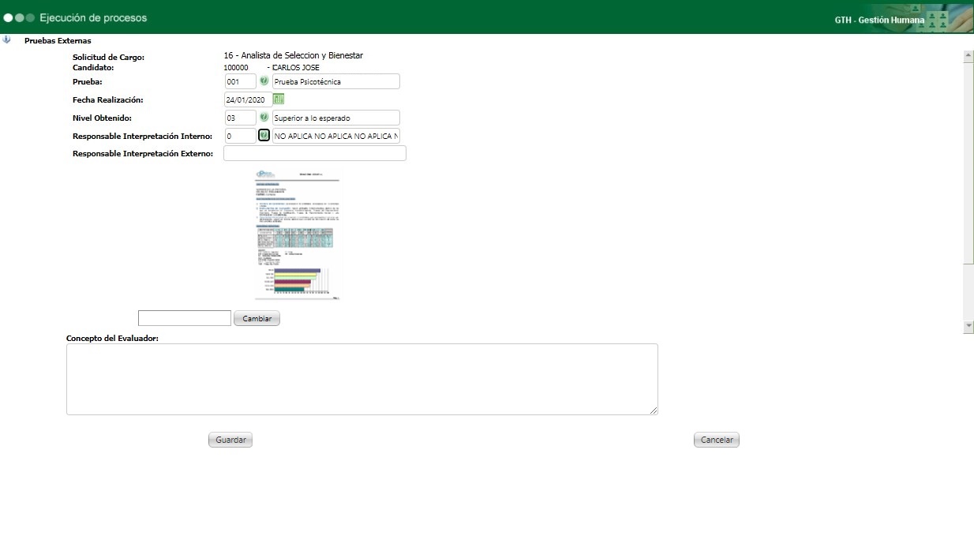Viewport: 974px width, 551px height.
Task: Click Cambiar to replace the attached document
Action: [x=257, y=318]
